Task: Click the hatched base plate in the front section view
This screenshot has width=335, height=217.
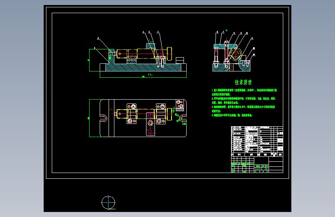Action: [143, 68]
